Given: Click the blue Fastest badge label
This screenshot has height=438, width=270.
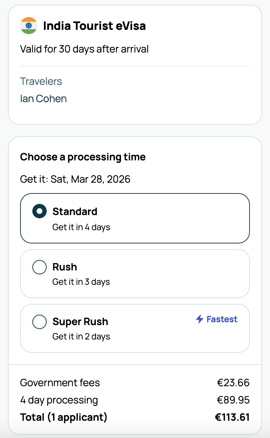Looking at the screenshot, I should pos(222,319).
